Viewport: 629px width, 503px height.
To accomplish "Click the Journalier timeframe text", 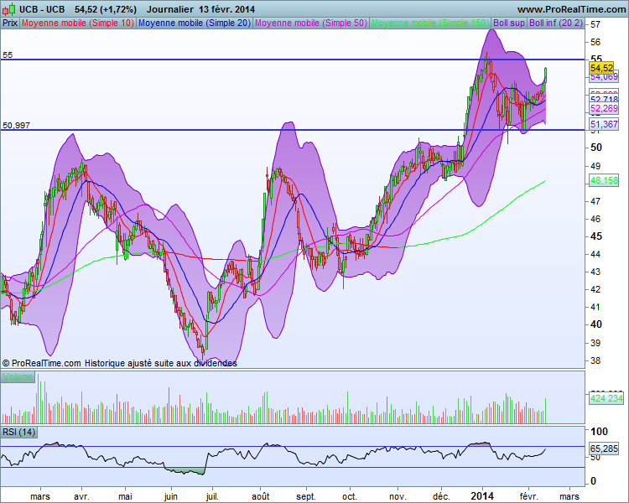I will click(170, 9).
